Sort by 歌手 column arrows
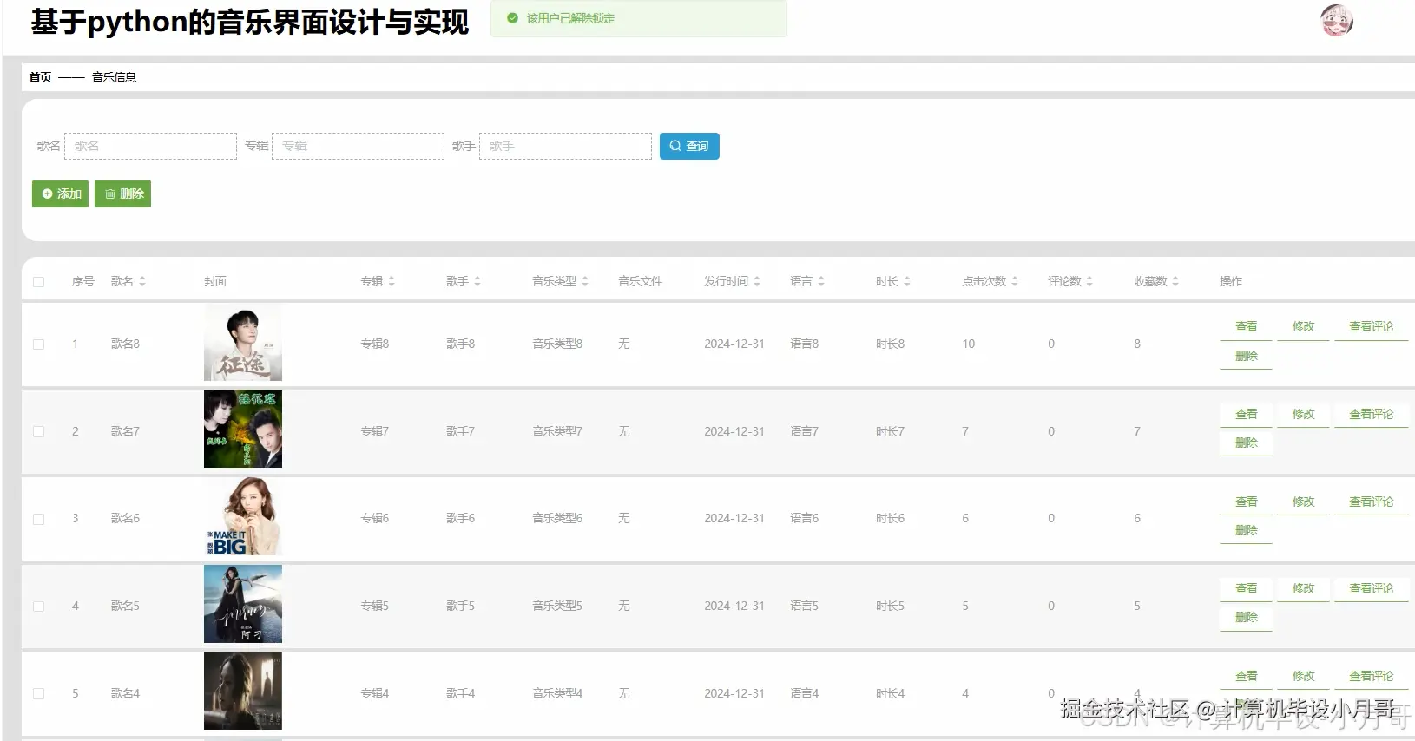 point(477,281)
